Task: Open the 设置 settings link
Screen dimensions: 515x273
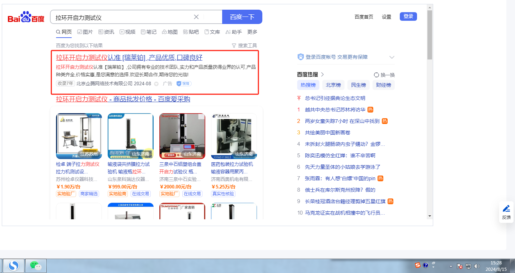Action: tap(387, 17)
